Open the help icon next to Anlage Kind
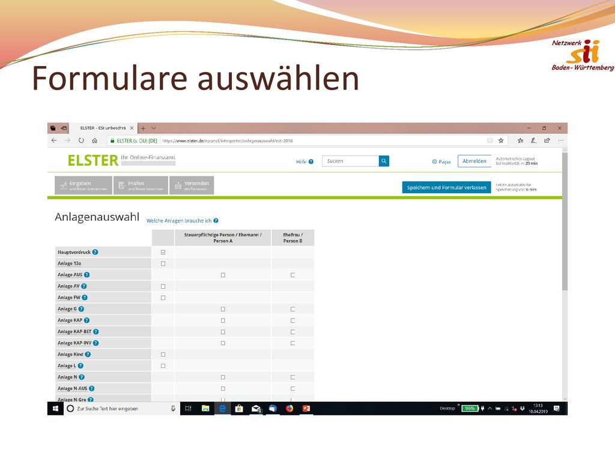The width and height of the screenshot is (615, 461). tap(88, 354)
